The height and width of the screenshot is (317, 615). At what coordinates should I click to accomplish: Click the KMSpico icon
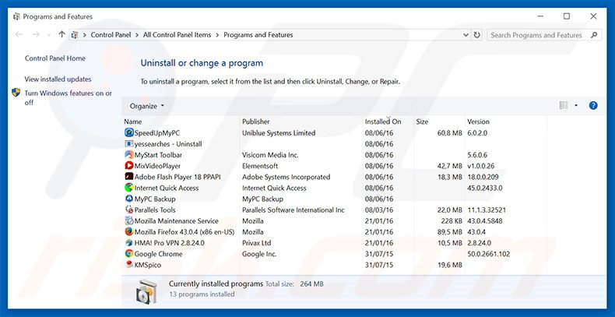pos(129,265)
